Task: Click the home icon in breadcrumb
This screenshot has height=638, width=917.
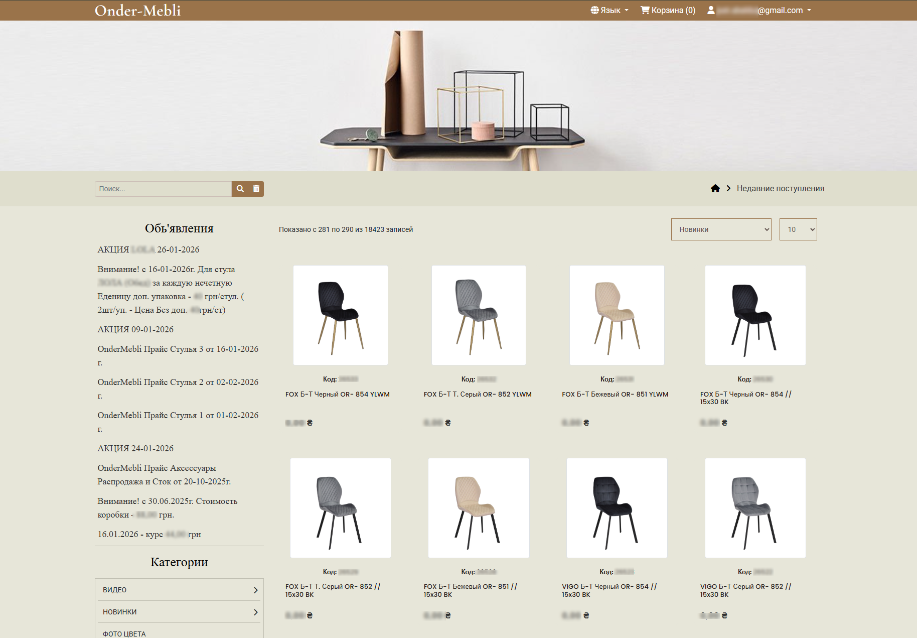Action: pyautogui.click(x=715, y=188)
